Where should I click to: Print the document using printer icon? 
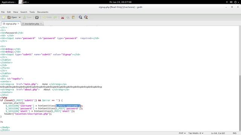[x=37, y=17]
